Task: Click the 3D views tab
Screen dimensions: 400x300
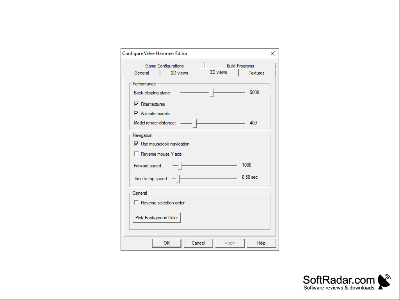Action: coord(219,72)
